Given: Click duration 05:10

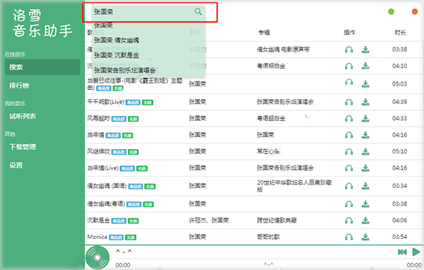Looking at the screenshot, I should coord(400,151).
